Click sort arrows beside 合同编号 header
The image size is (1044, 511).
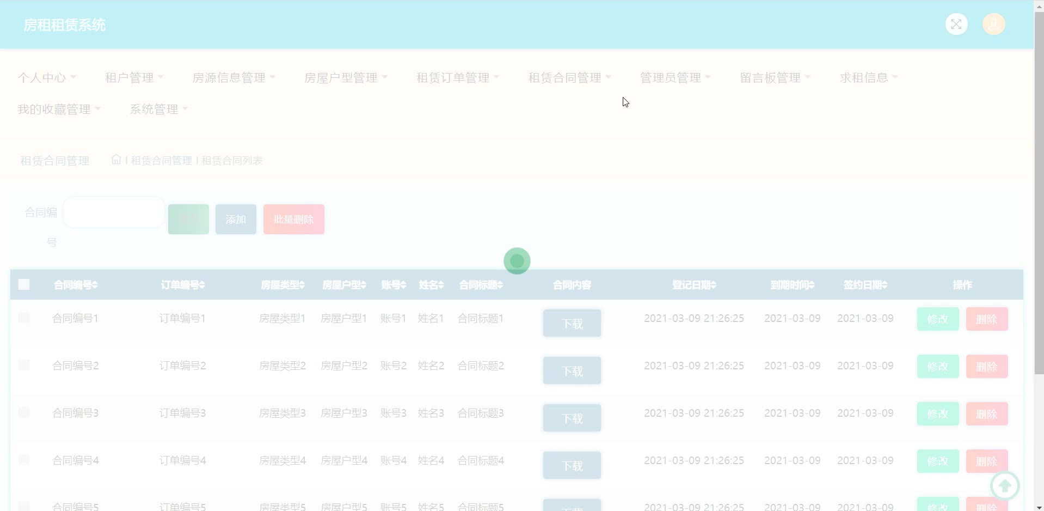(x=95, y=285)
